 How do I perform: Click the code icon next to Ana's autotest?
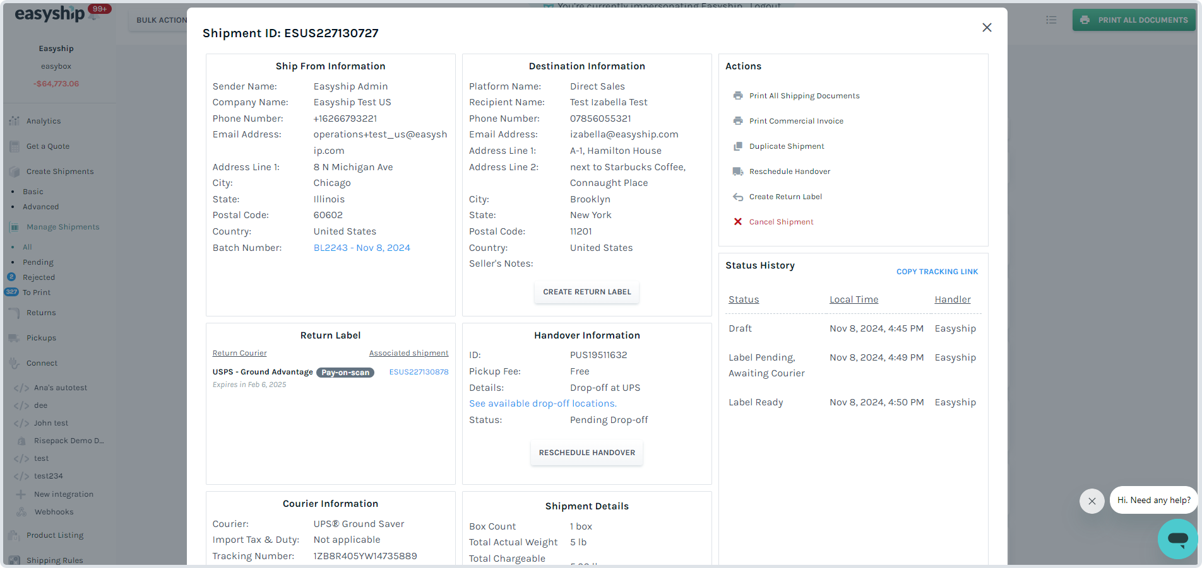click(21, 388)
